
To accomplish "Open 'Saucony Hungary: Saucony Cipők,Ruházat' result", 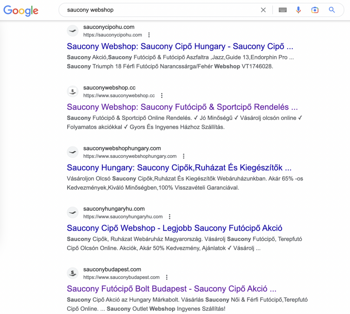I will [x=179, y=168].
